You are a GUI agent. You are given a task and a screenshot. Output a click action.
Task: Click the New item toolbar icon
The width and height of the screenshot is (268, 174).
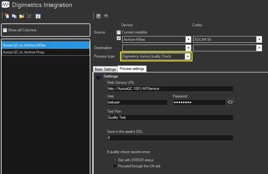7,16
